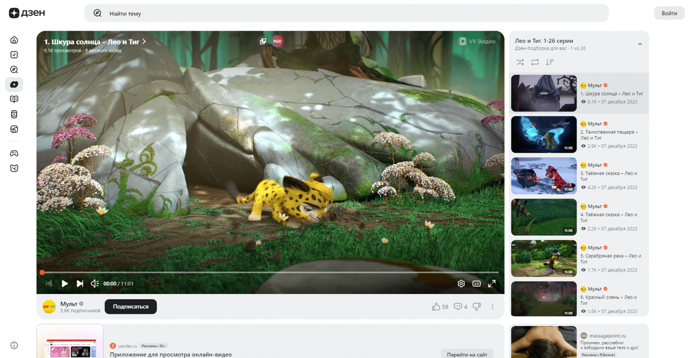Open fullscreen mode for the video

click(492, 284)
